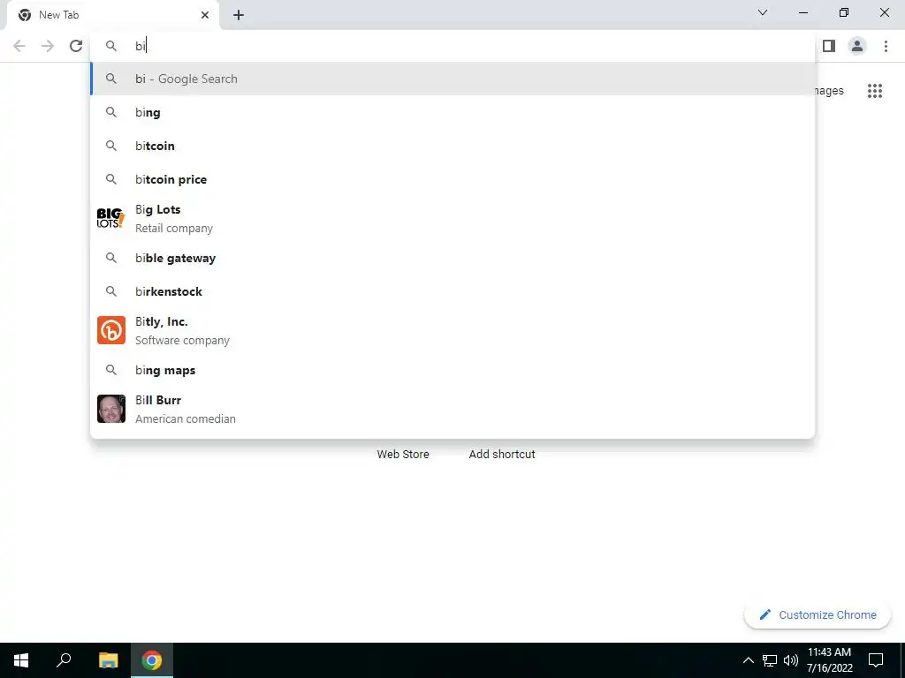Choose the Bitly, Inc. suggestion
This screenshot has width=905, height=678.
tap(453, 330)
